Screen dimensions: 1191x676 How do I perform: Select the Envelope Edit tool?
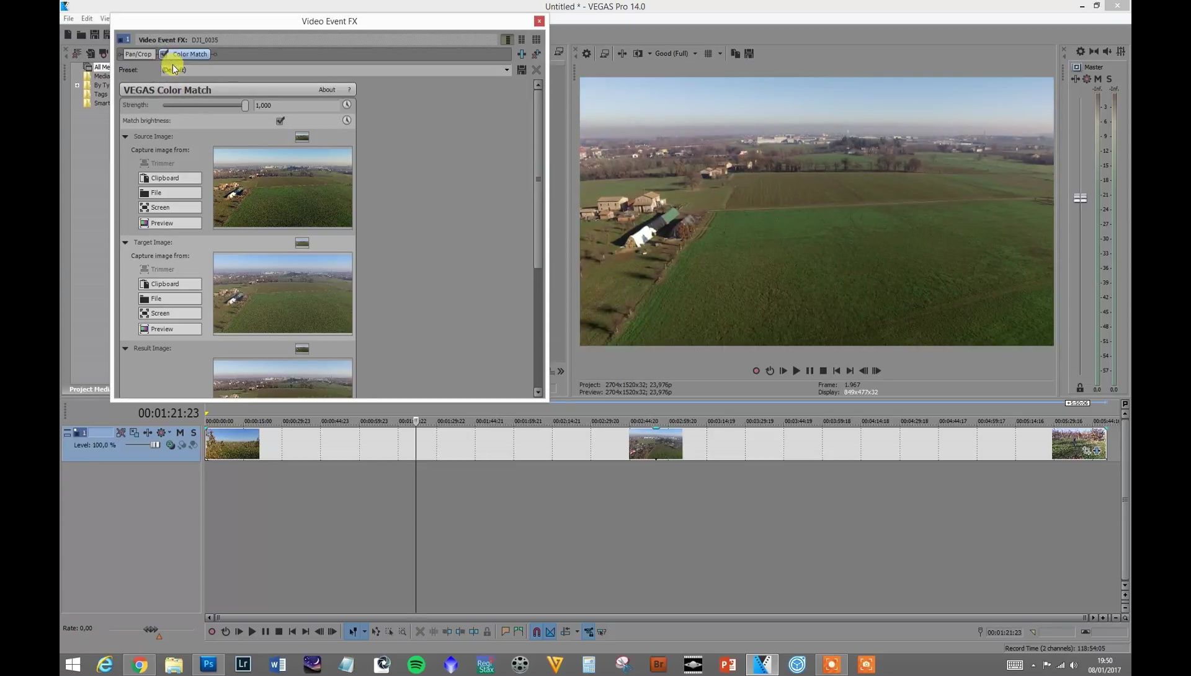point(375,632)
